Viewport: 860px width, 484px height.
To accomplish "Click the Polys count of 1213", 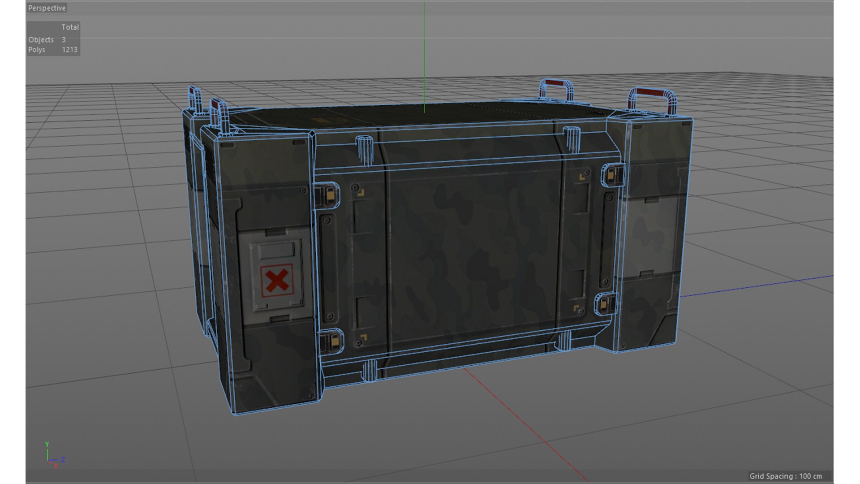I will click(x=69, y=50).
